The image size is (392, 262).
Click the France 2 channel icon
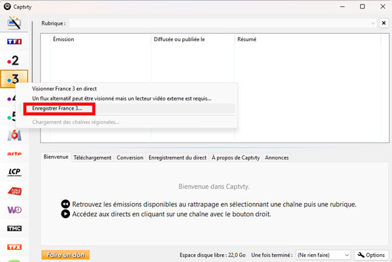click(x=14, y=61)
